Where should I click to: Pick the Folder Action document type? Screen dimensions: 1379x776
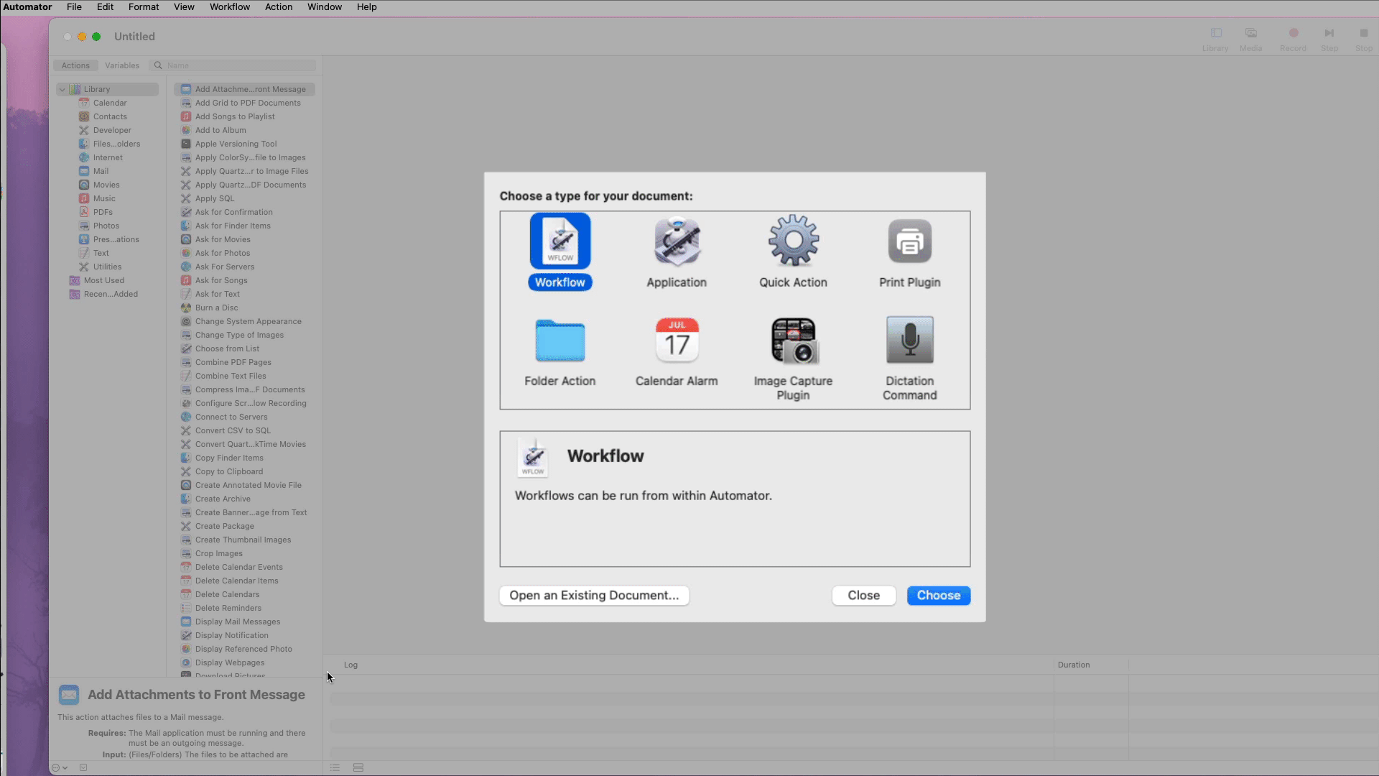[x=560, y=341]
